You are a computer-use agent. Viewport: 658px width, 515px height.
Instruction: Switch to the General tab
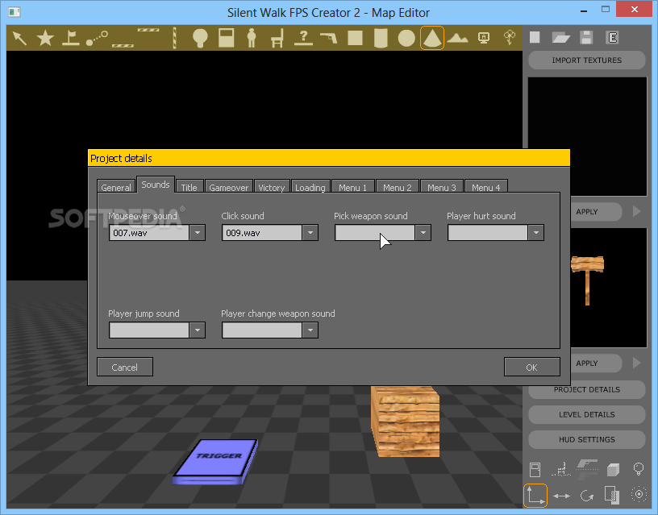point(116,187)
